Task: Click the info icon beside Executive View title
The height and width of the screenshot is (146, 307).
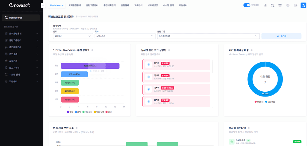Action: pos(92,50)
